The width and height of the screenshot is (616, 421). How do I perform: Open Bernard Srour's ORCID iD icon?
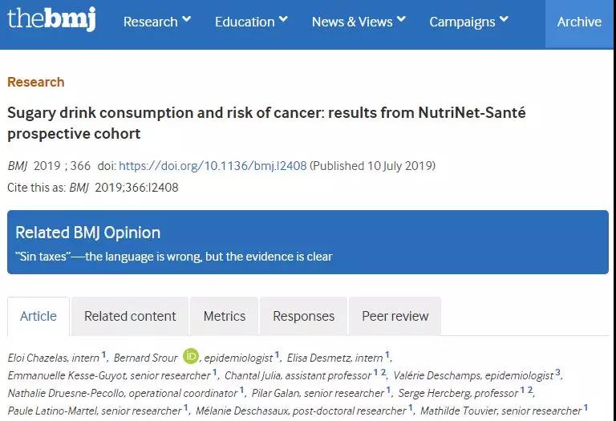pyautogui.click(x=191, y=356)
